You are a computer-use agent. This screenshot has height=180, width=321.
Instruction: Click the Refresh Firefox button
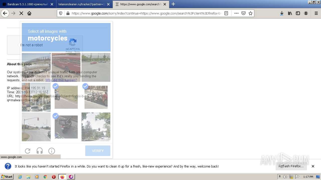[x=291, y=166]
